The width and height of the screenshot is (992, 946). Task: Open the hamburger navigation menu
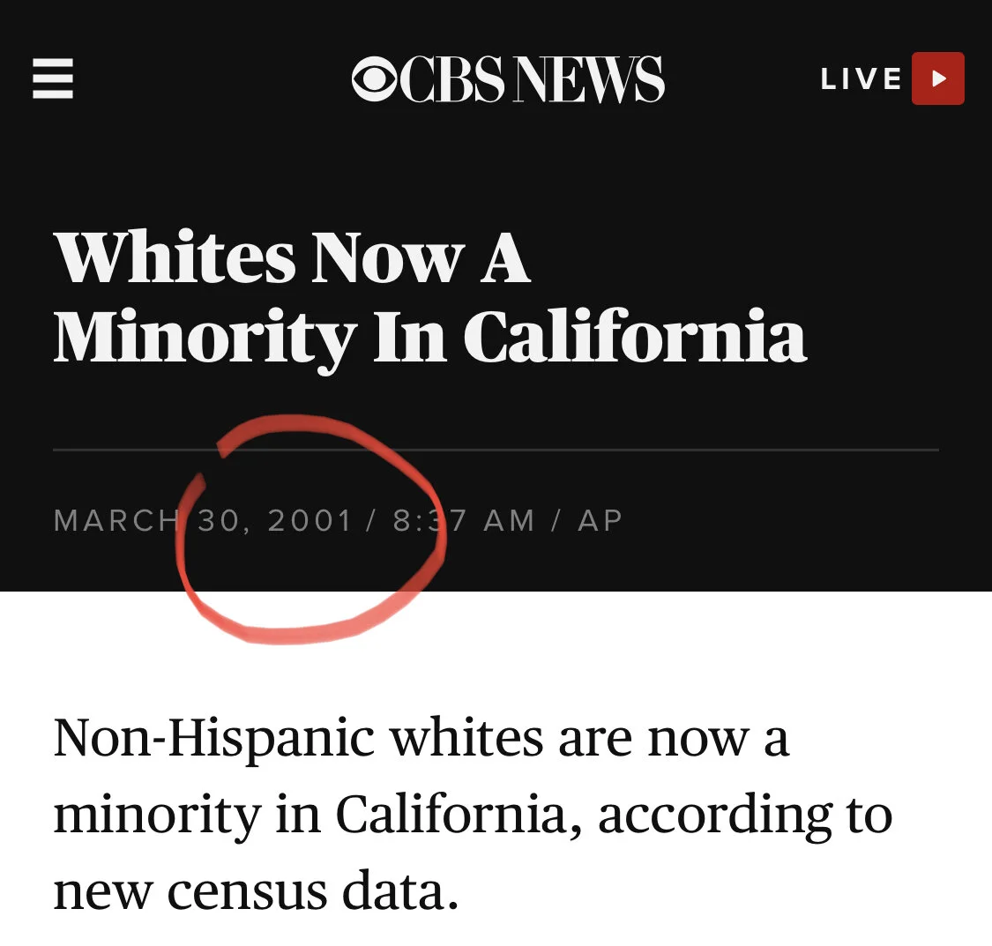(x=53, y=78)
